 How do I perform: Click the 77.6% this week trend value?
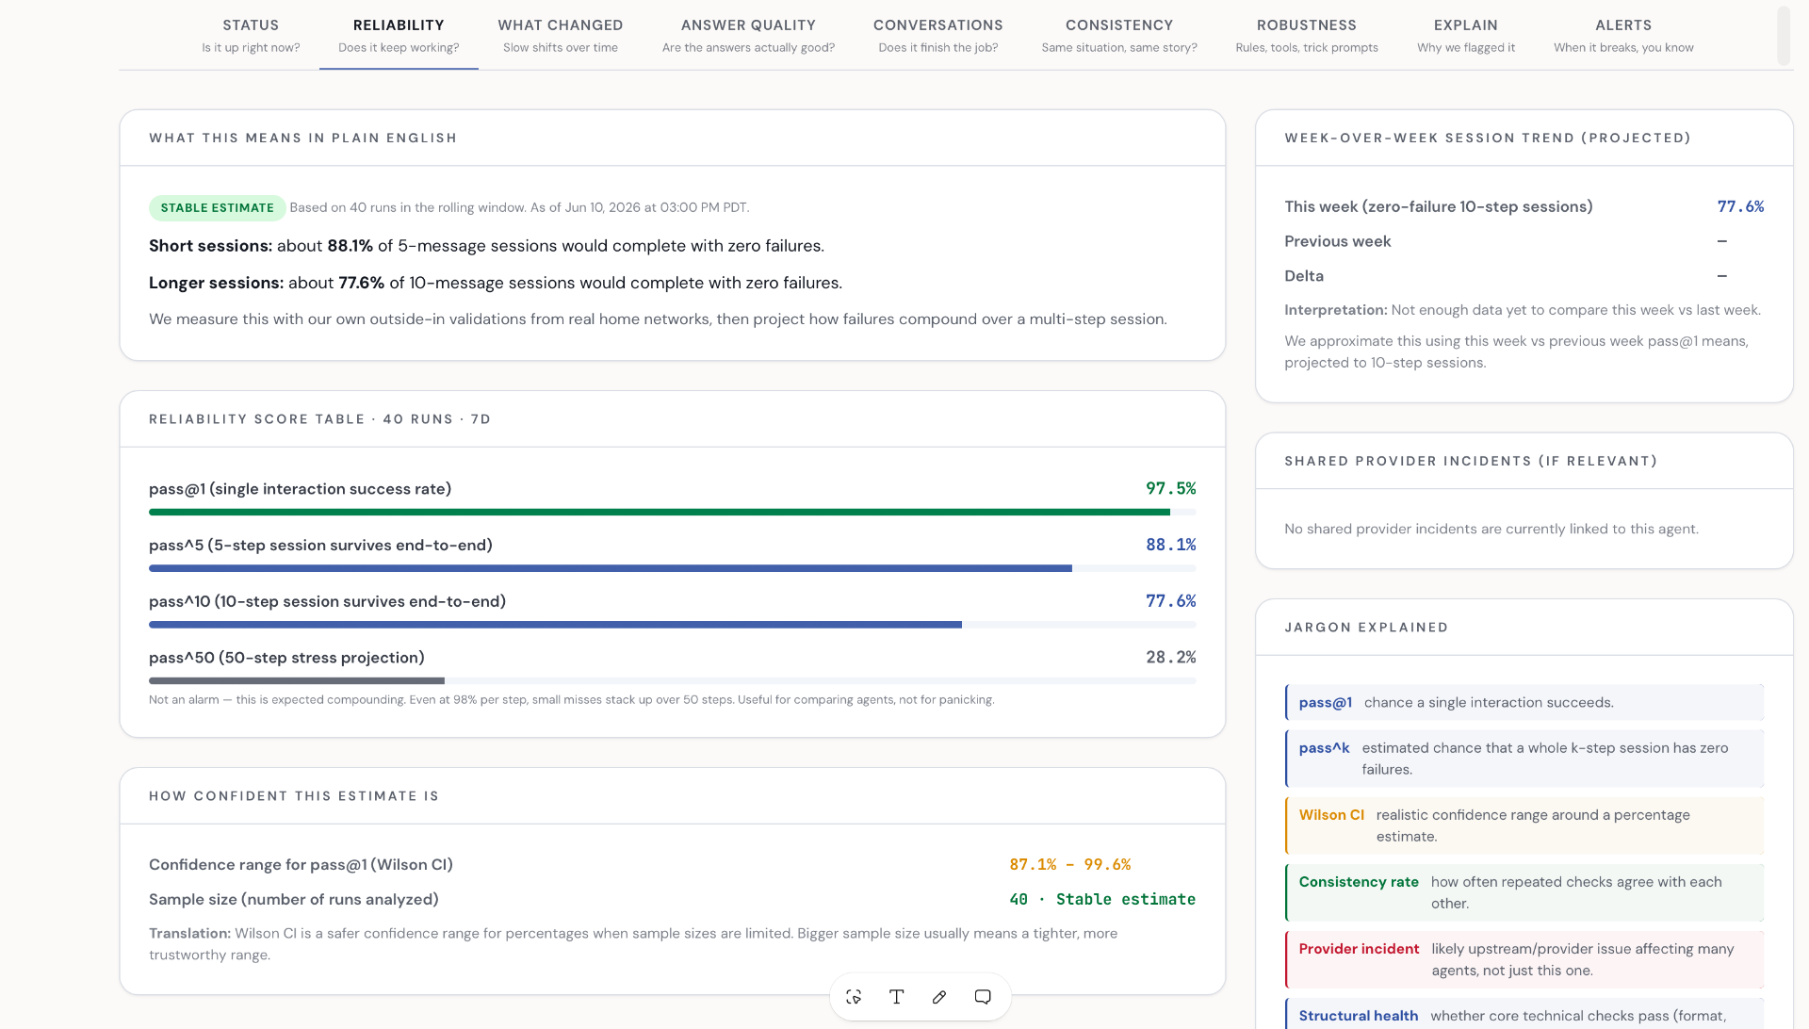[1740, 206]
